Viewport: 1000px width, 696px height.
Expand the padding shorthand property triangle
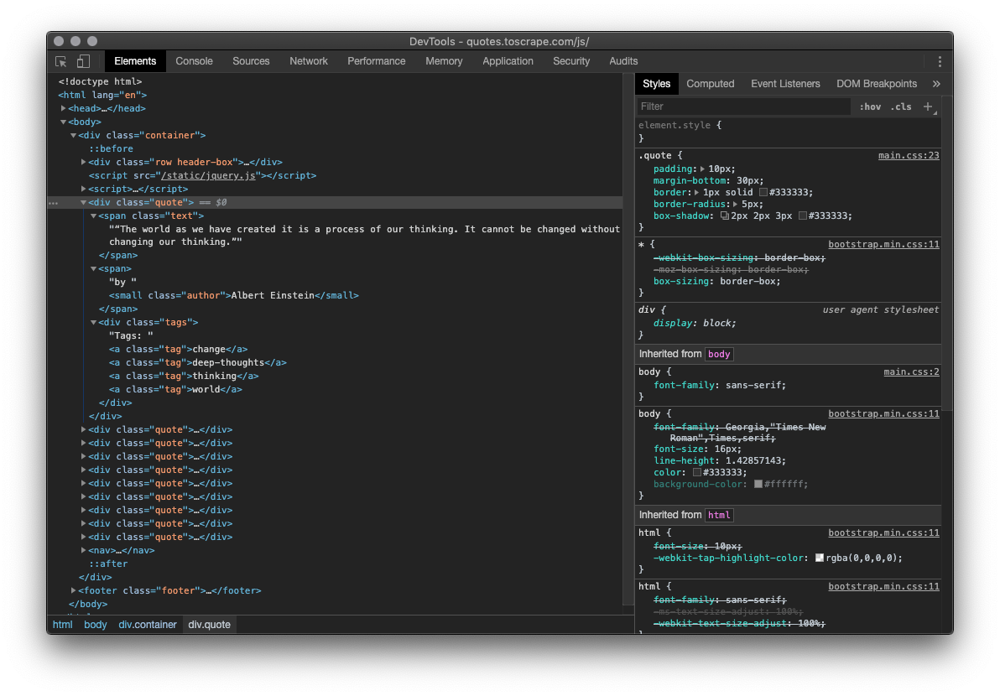coord(703,169)
